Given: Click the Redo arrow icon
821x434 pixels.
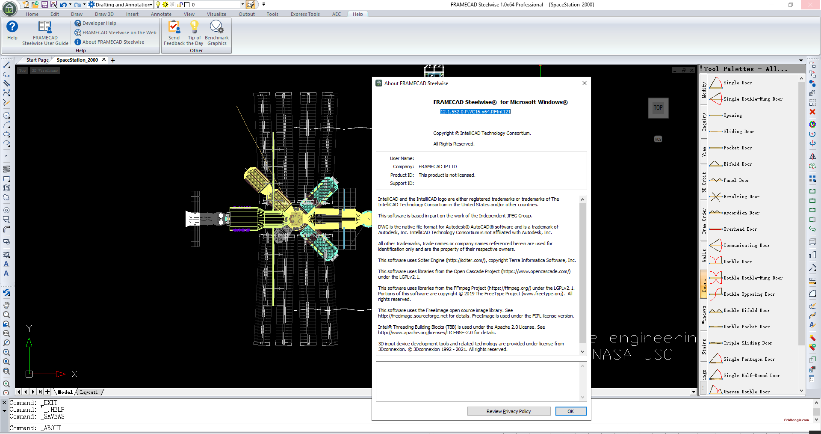Looking at the screenshot, I should tap(77, 4).
